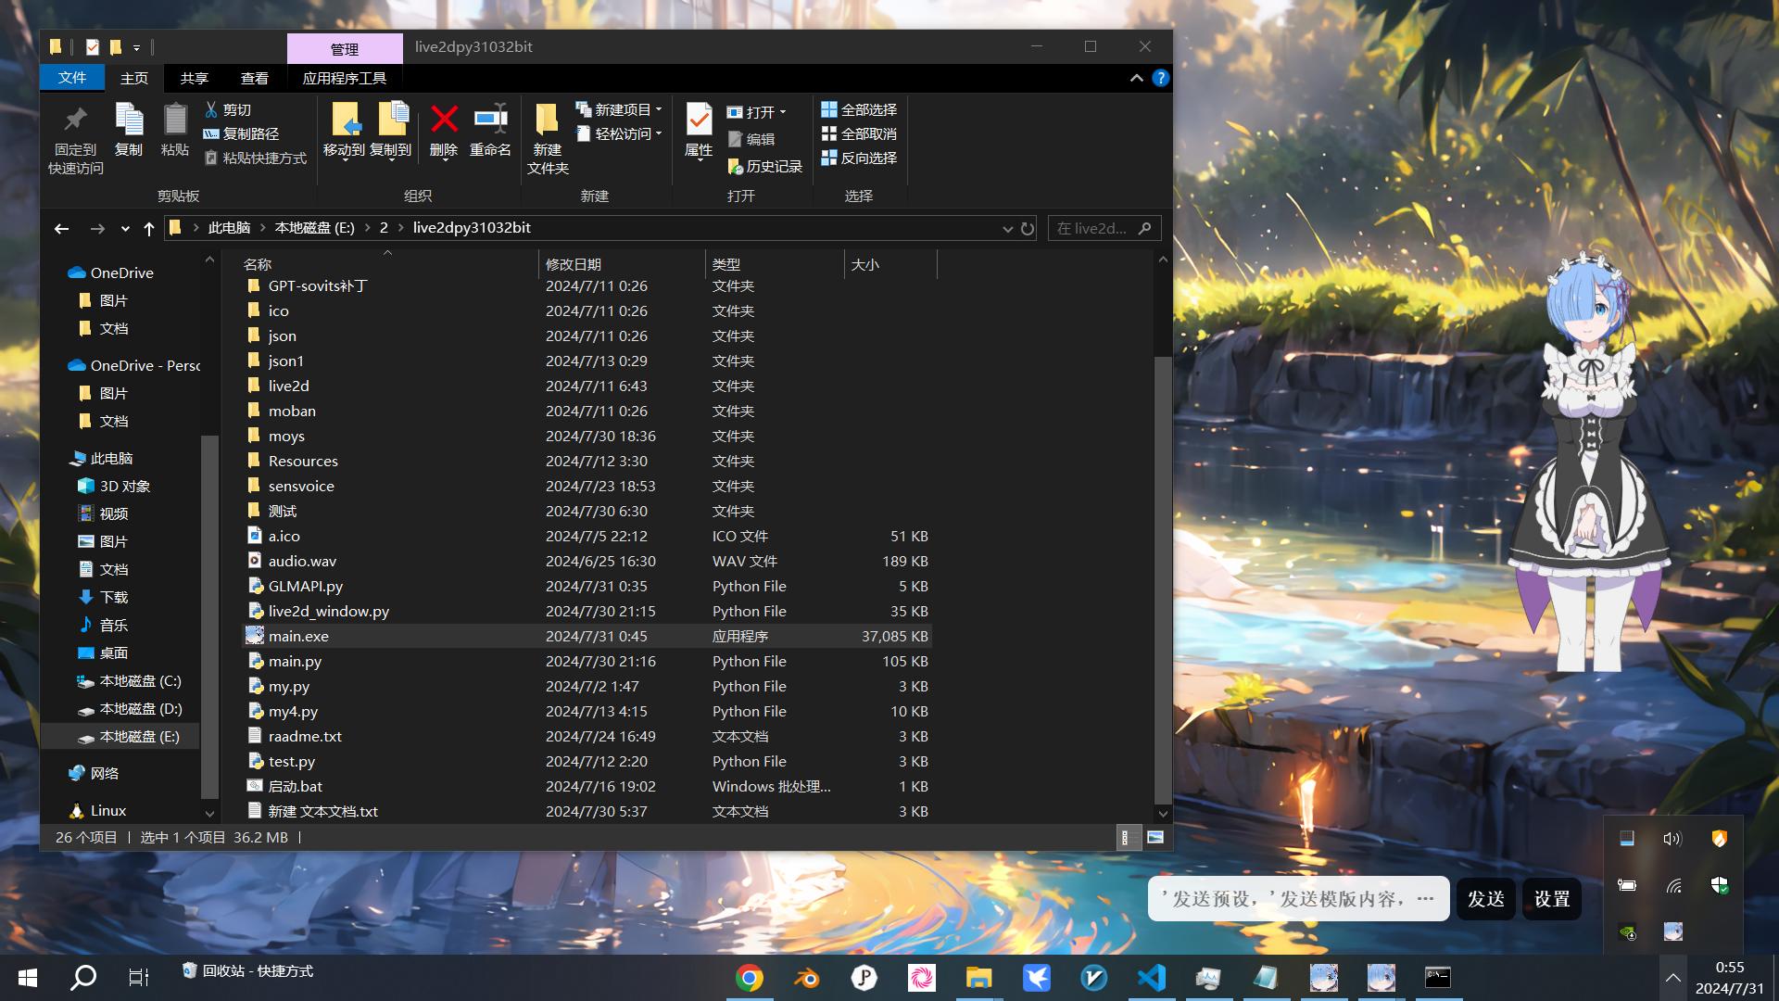Click Select all (全部选择)
The image size is (1779, 1001).
[x=859, y=109]
